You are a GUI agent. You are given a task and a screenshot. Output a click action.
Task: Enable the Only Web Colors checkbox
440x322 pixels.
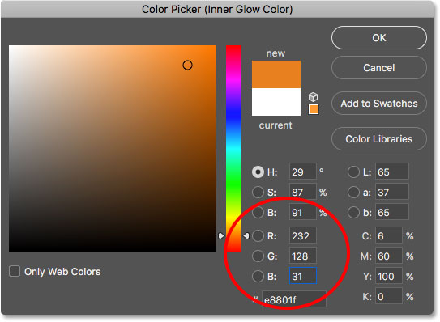click(x=15, y=271)
